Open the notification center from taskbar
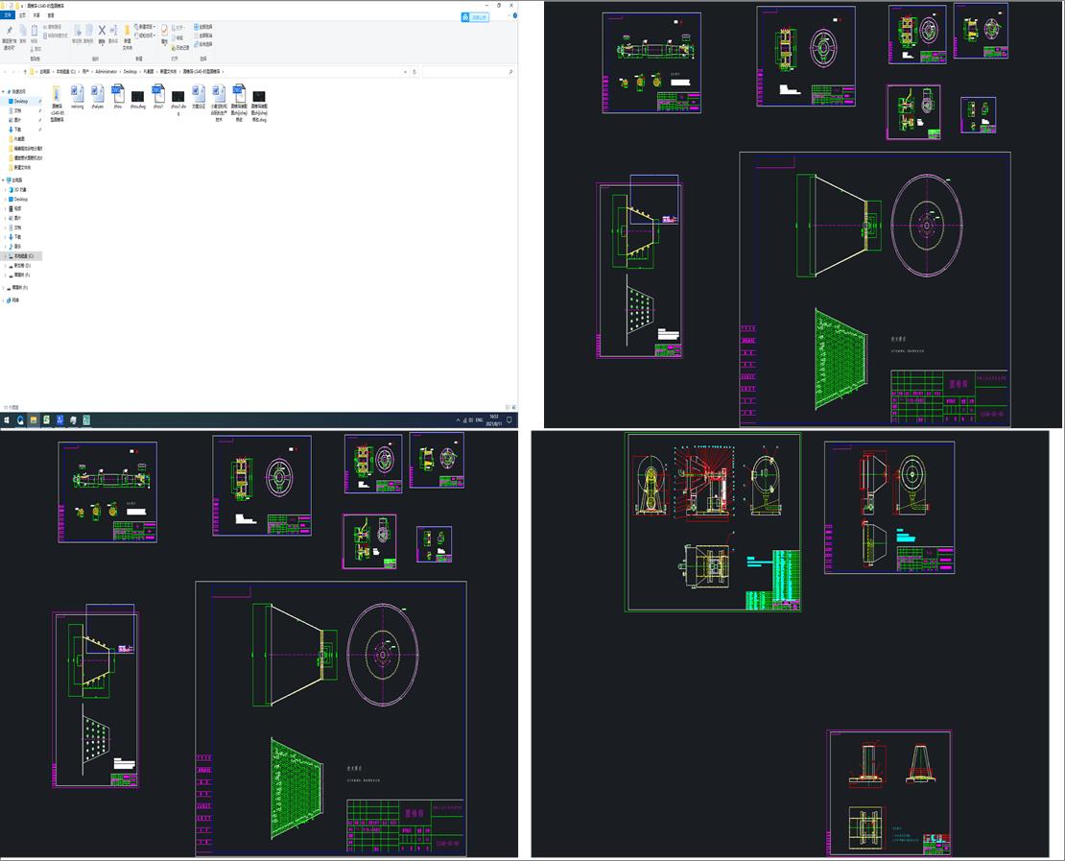Viewport: 1065px width, 861px height. pyautogui.click(x=509, y=420)
